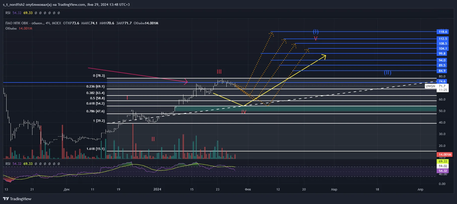Click Fibonacci level label 1 (39.2)
Image resolution: width=457 pixels, height=204 pixels.
point(99,121)
